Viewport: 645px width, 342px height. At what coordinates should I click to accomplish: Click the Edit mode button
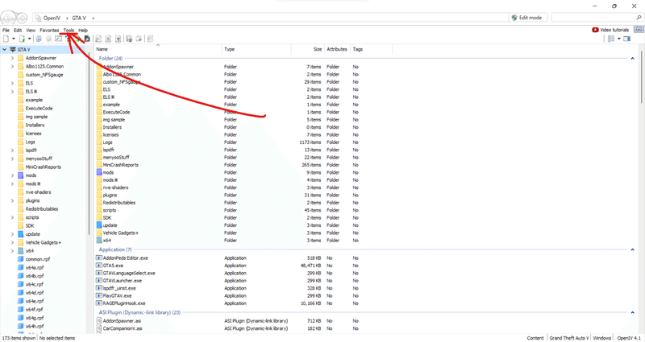(528, 18)
